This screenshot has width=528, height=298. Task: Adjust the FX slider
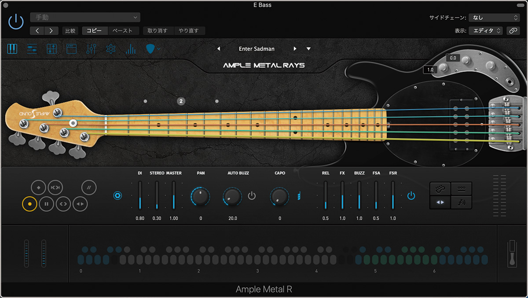pyautogui.click(x=342, y=195)
